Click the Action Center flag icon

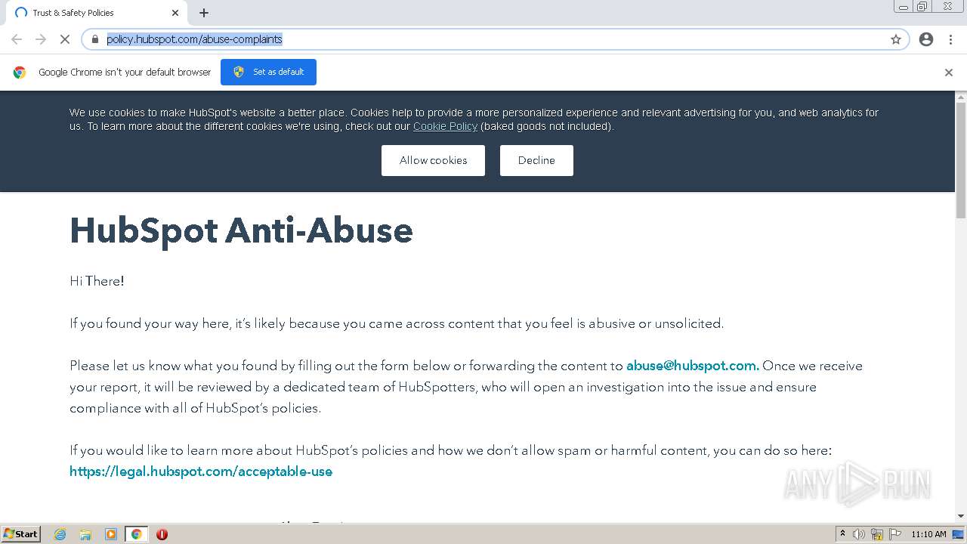895,534
